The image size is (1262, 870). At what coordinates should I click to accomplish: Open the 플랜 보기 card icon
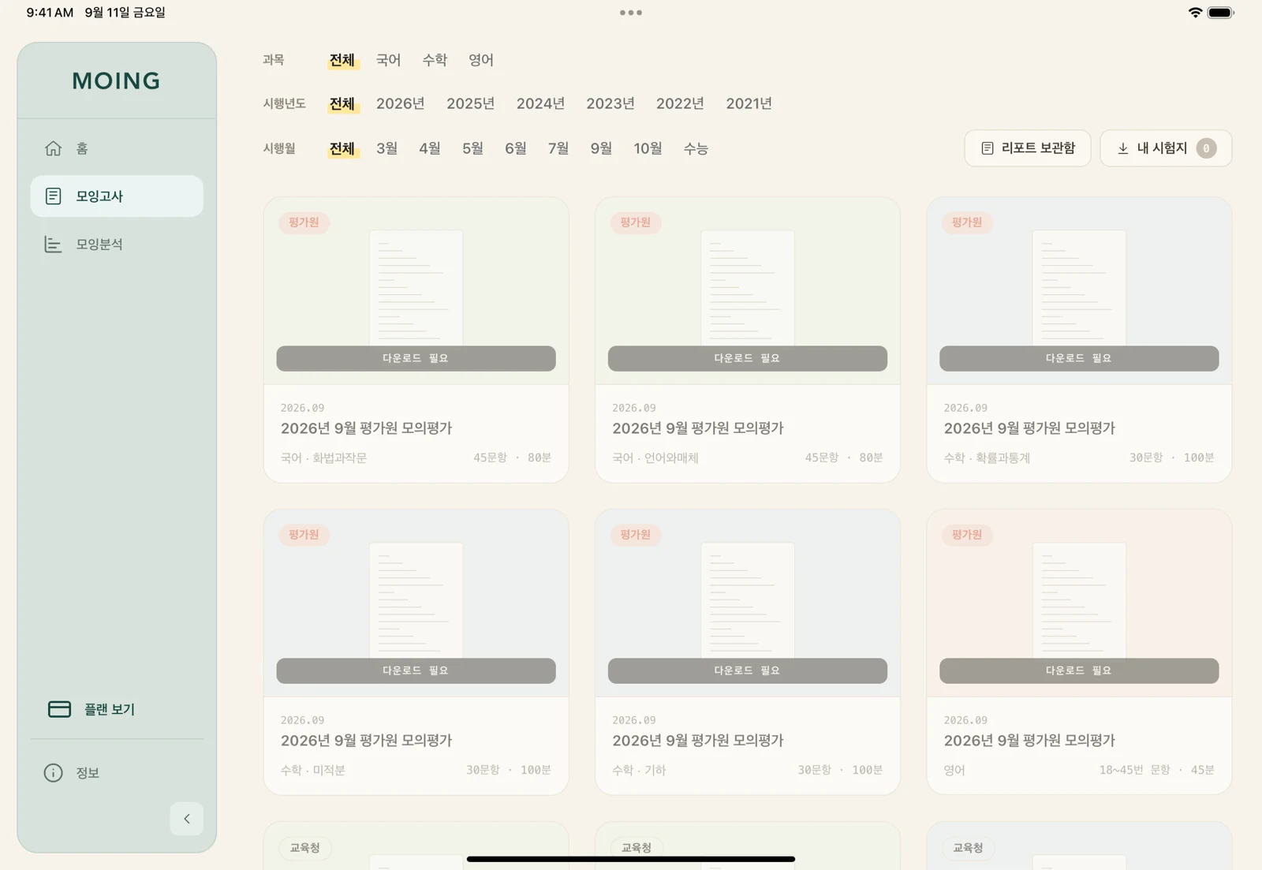click(x=59, y=709)
